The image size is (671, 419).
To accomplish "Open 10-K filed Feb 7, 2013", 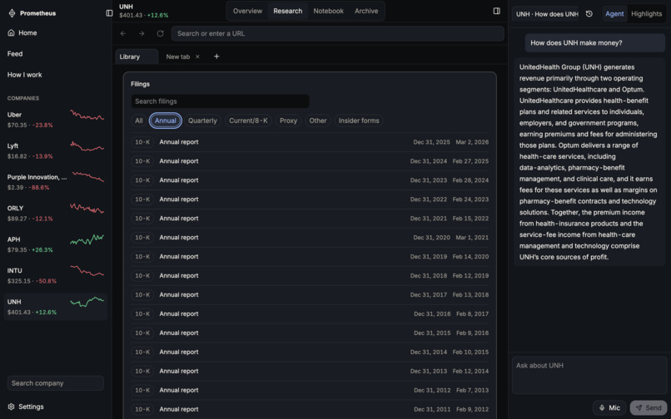I will coord(310,390).
